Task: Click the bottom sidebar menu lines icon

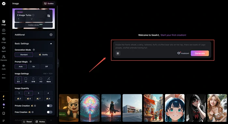Action: tap(4, 120)
